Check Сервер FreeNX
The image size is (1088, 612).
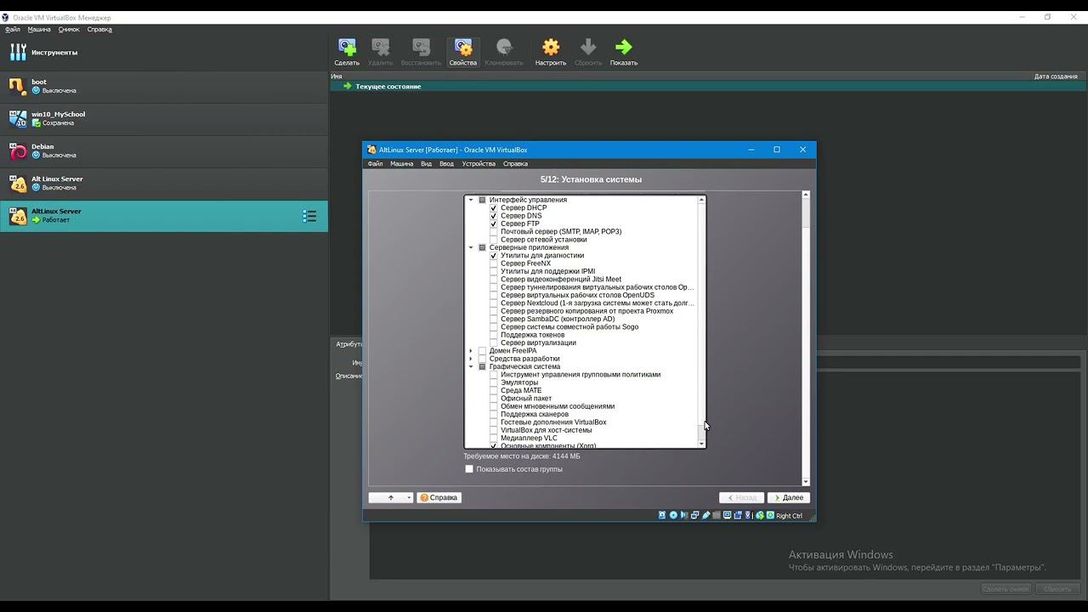(x=493, y=263)
